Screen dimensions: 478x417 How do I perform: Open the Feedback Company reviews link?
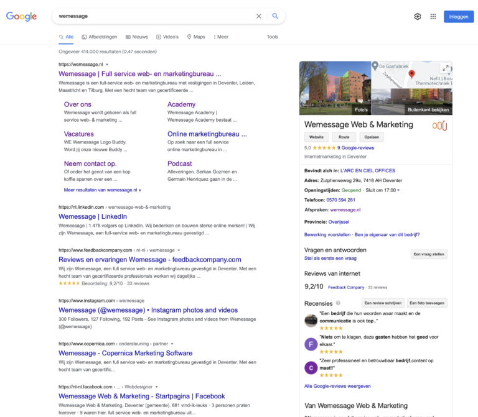(346, 287)
